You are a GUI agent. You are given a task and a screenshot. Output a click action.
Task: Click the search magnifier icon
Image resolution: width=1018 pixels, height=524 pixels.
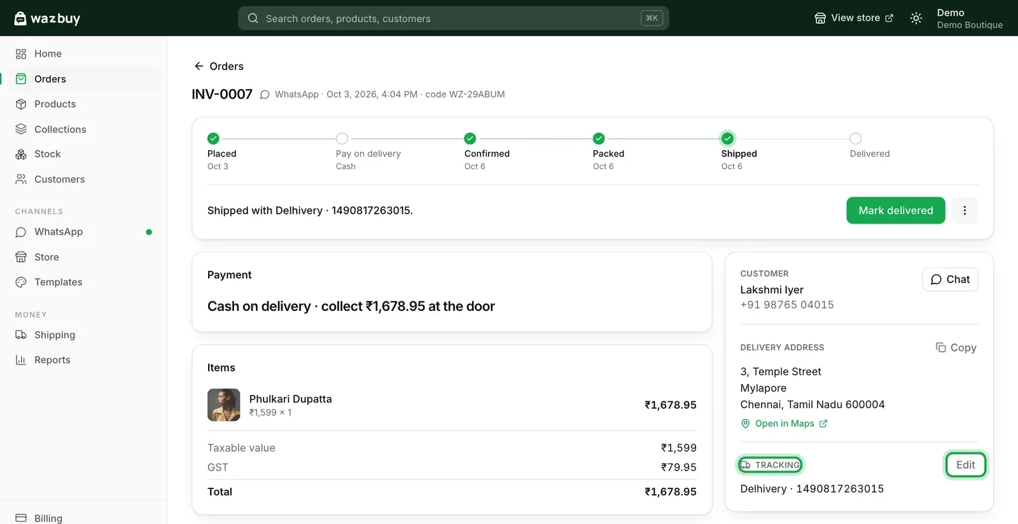(x=253, y=18)
